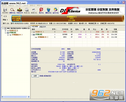Viewport: 126px width, 102px height.
Task: Open the 搜索分区 search partition tool
Action: 12,11
